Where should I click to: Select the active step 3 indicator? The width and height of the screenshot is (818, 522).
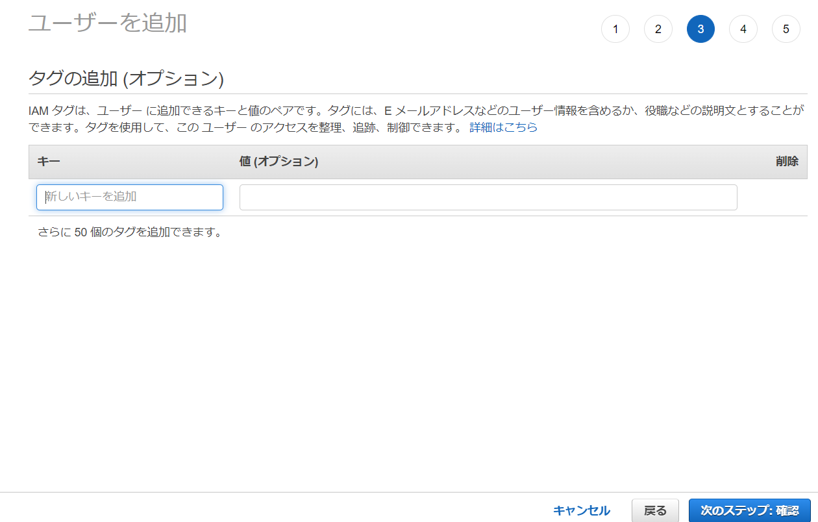click(x=700, y=29)
